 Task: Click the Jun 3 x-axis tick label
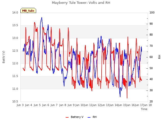point(20,105)
